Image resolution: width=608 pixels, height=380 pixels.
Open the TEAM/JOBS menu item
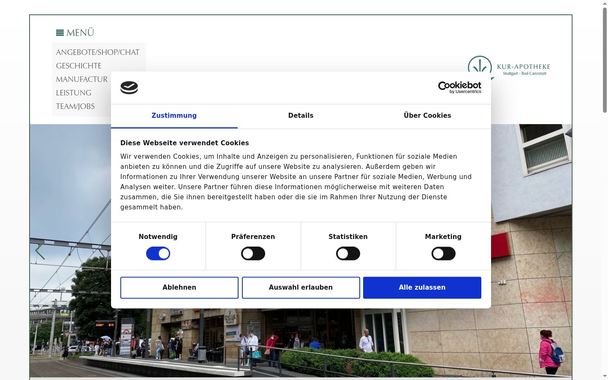pos(75,106)
